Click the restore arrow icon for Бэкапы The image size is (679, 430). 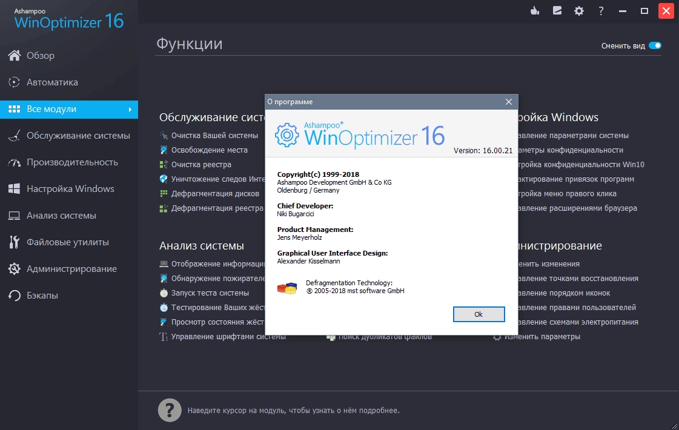(x=15, y=296)
